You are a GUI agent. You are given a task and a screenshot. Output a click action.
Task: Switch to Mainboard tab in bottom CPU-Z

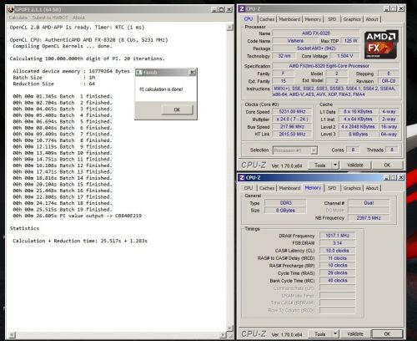click(289, 188)
